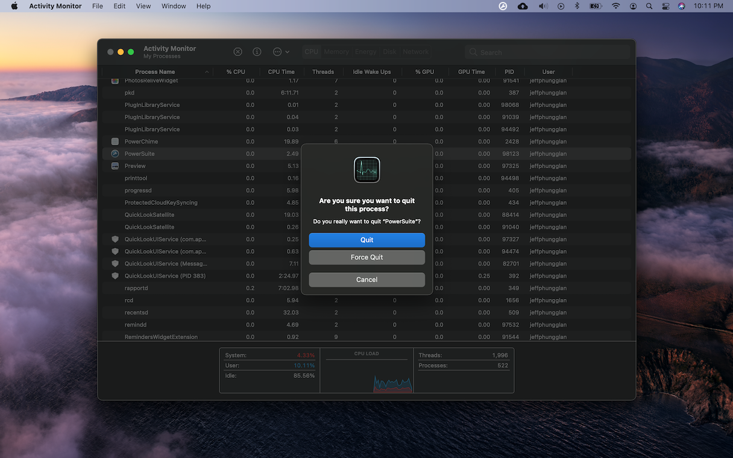733x458 pixels.
Task: Open the More options ellipsis menu in toolbar
Action: click(x=281, y=52)
